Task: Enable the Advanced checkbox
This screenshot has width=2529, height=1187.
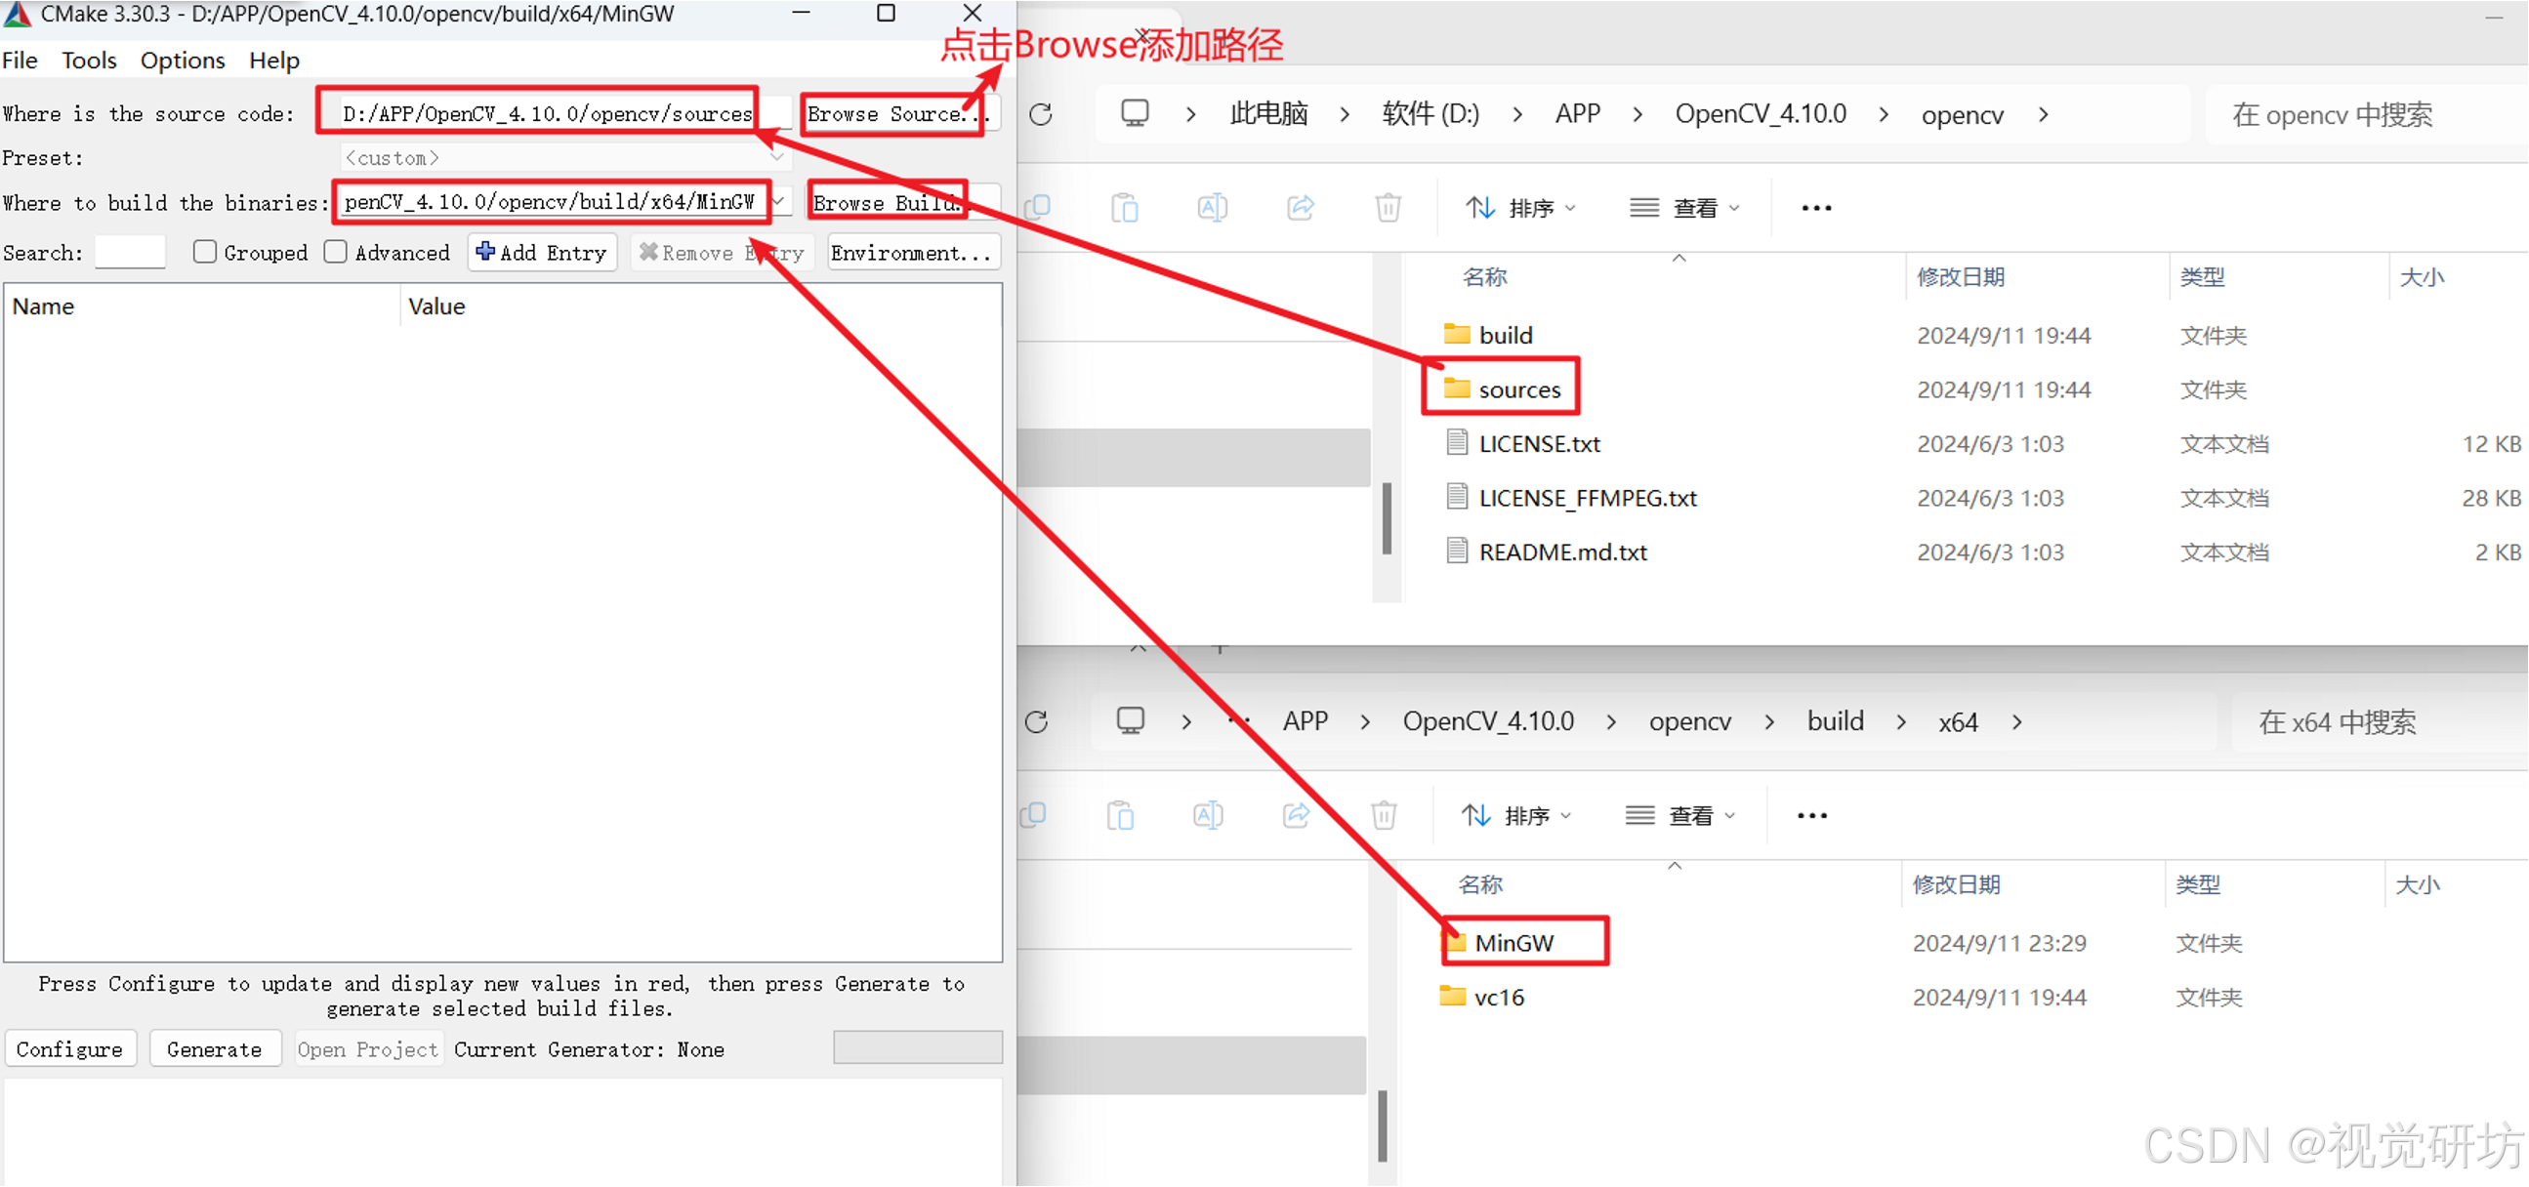Action: tap(336, 252)
